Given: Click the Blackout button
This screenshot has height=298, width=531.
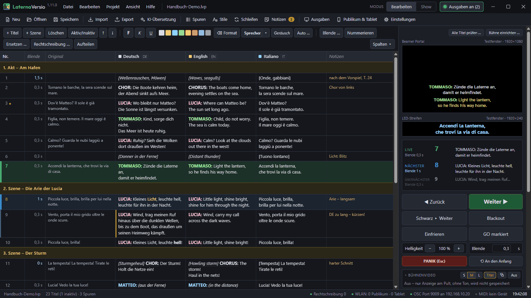Looking at the screenshot, I should click(496, 218).
